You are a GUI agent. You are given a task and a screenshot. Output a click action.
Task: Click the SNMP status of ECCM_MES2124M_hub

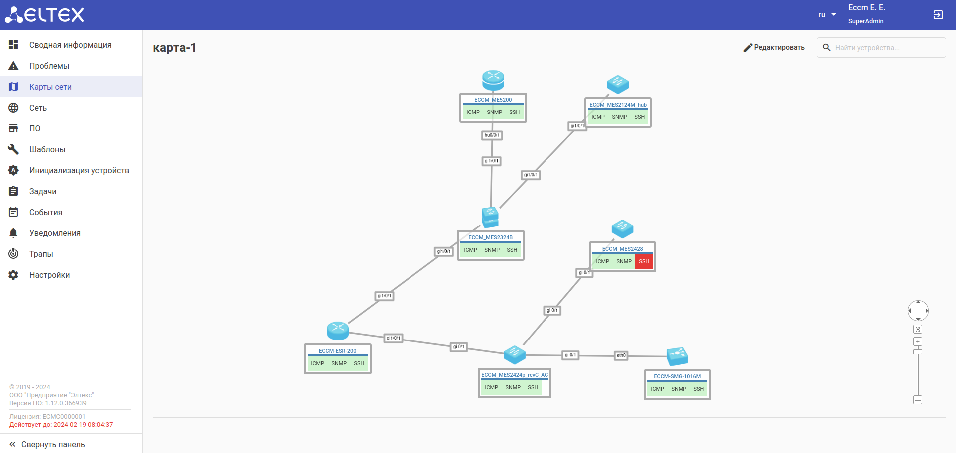[x=620, y=117]
